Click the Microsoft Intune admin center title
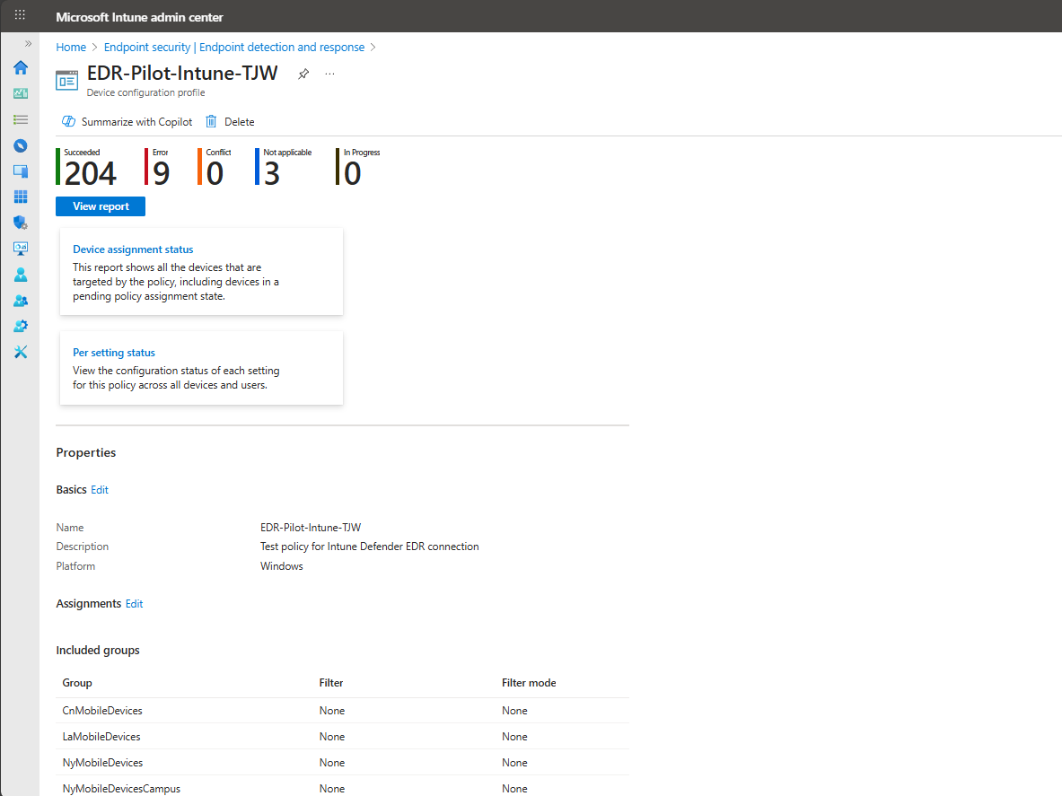 139,17
